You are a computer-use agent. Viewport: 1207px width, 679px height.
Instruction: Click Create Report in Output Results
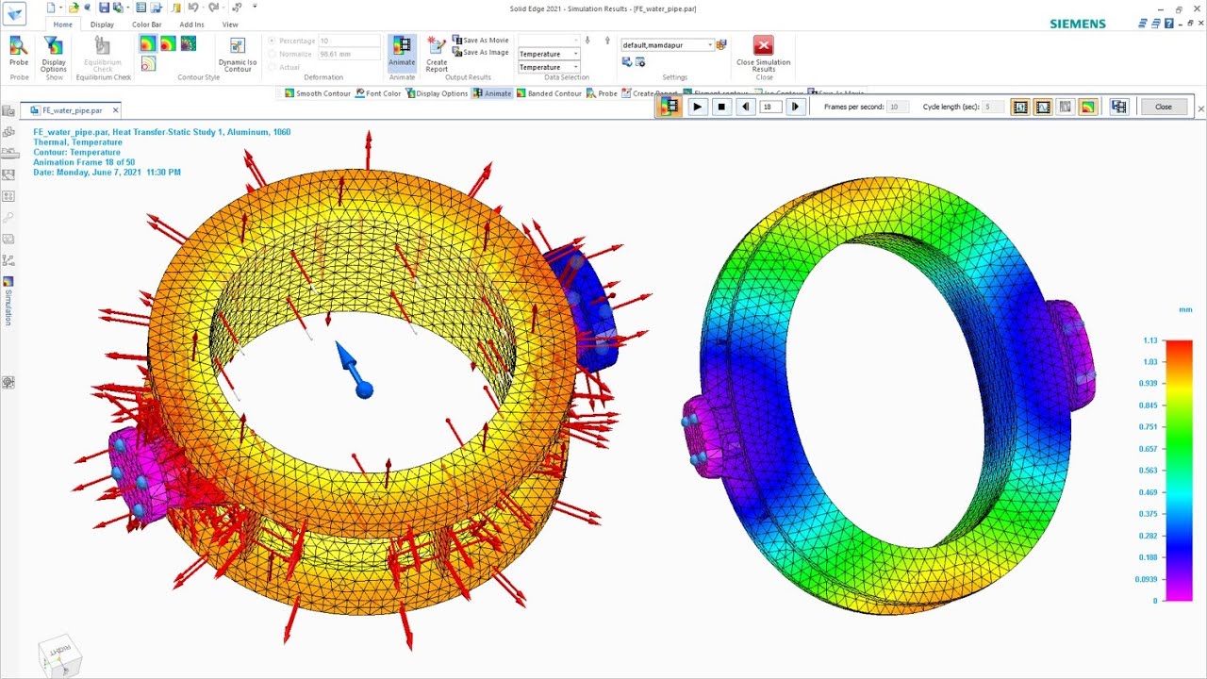click(437, 54)
